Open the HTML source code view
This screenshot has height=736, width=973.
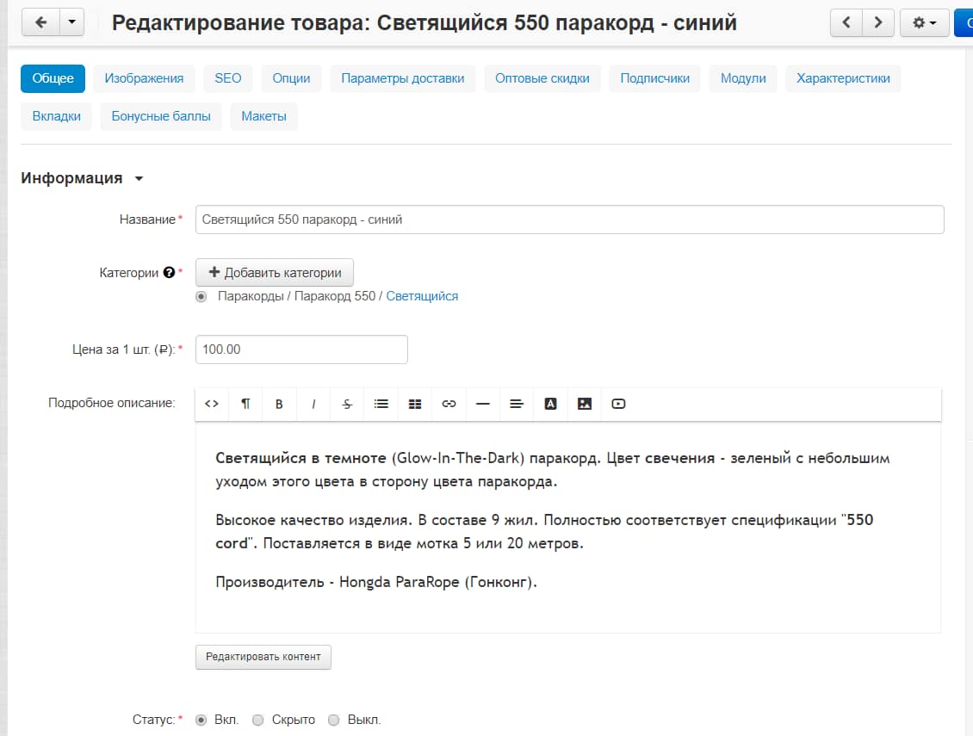coord(211,404)
